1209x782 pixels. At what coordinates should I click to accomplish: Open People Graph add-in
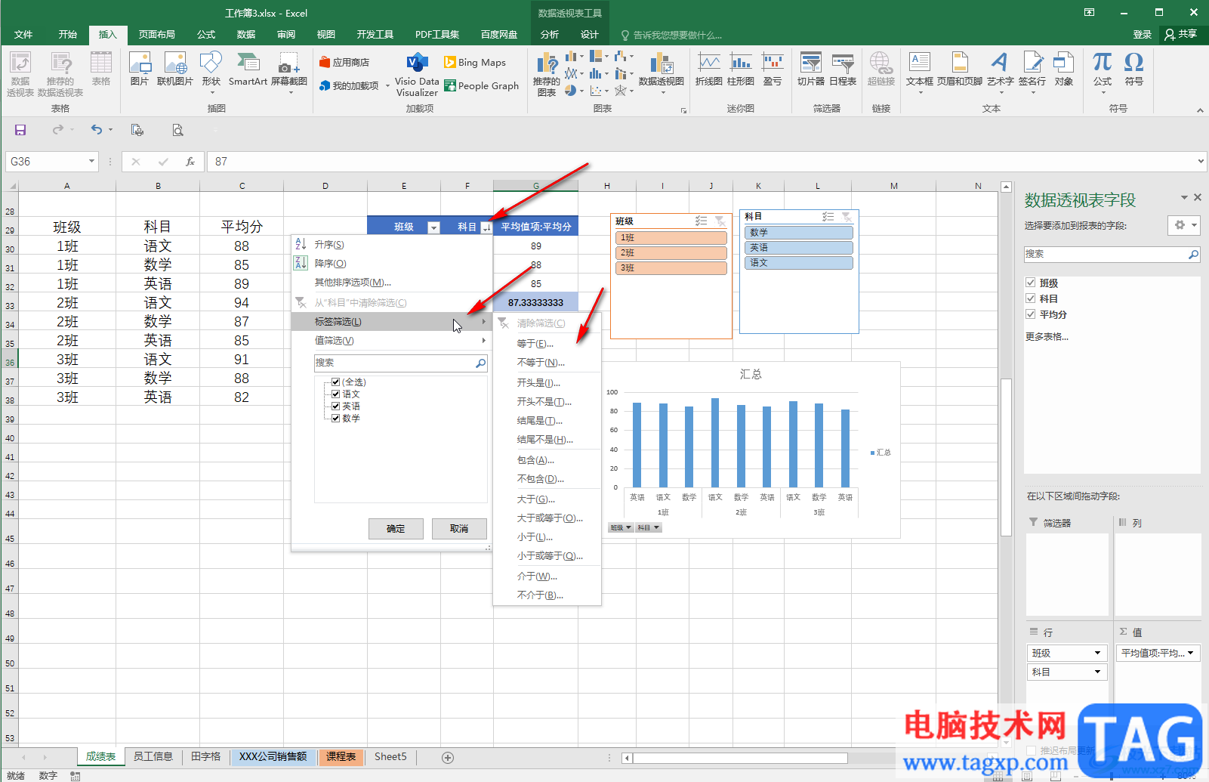[x=482, y=85]
